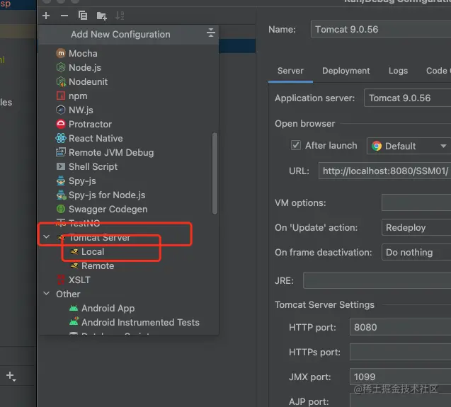Image resolution: width=451 pixels, height=407 pixels.
Task: Click the configuration list scrollbar thumb
Action: click(x=215, y=173)
